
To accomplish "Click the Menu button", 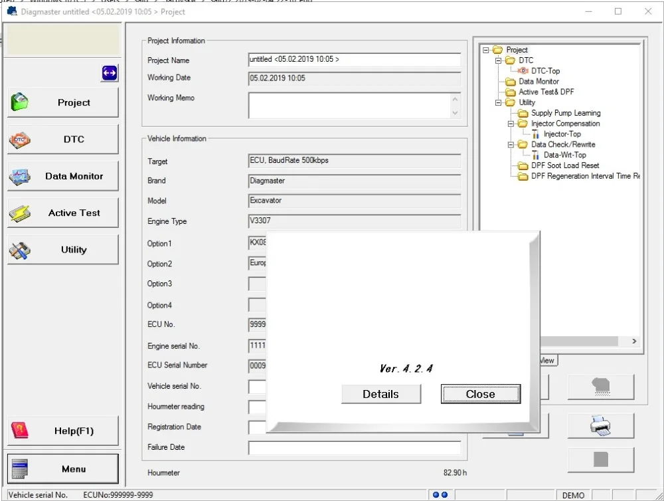I will (x=62, y=469).
